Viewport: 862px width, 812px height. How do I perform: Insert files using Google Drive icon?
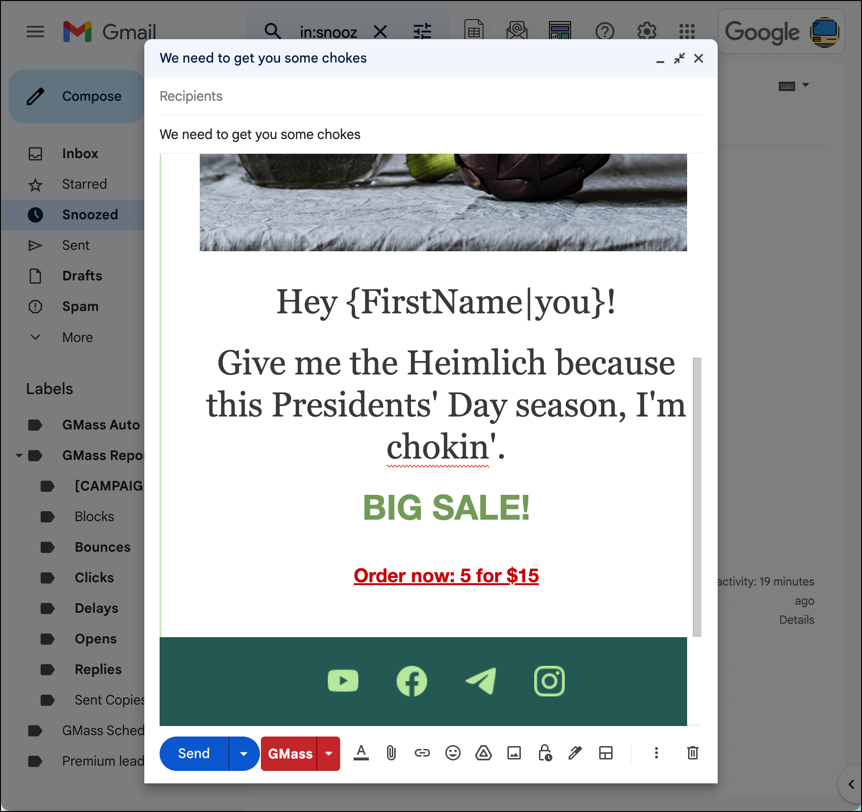(484, 754)
